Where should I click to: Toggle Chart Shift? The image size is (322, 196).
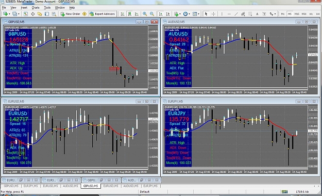pos(168,14)
